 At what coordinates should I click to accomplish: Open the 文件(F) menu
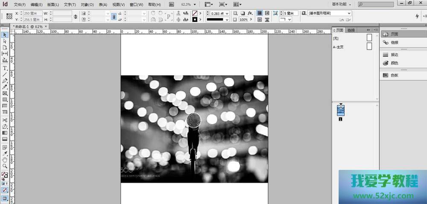click(20, 4)
